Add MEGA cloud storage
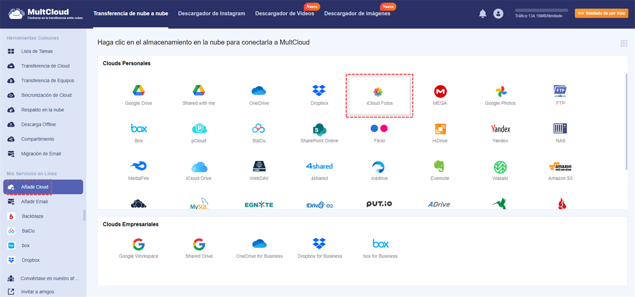 coord(440,95)
